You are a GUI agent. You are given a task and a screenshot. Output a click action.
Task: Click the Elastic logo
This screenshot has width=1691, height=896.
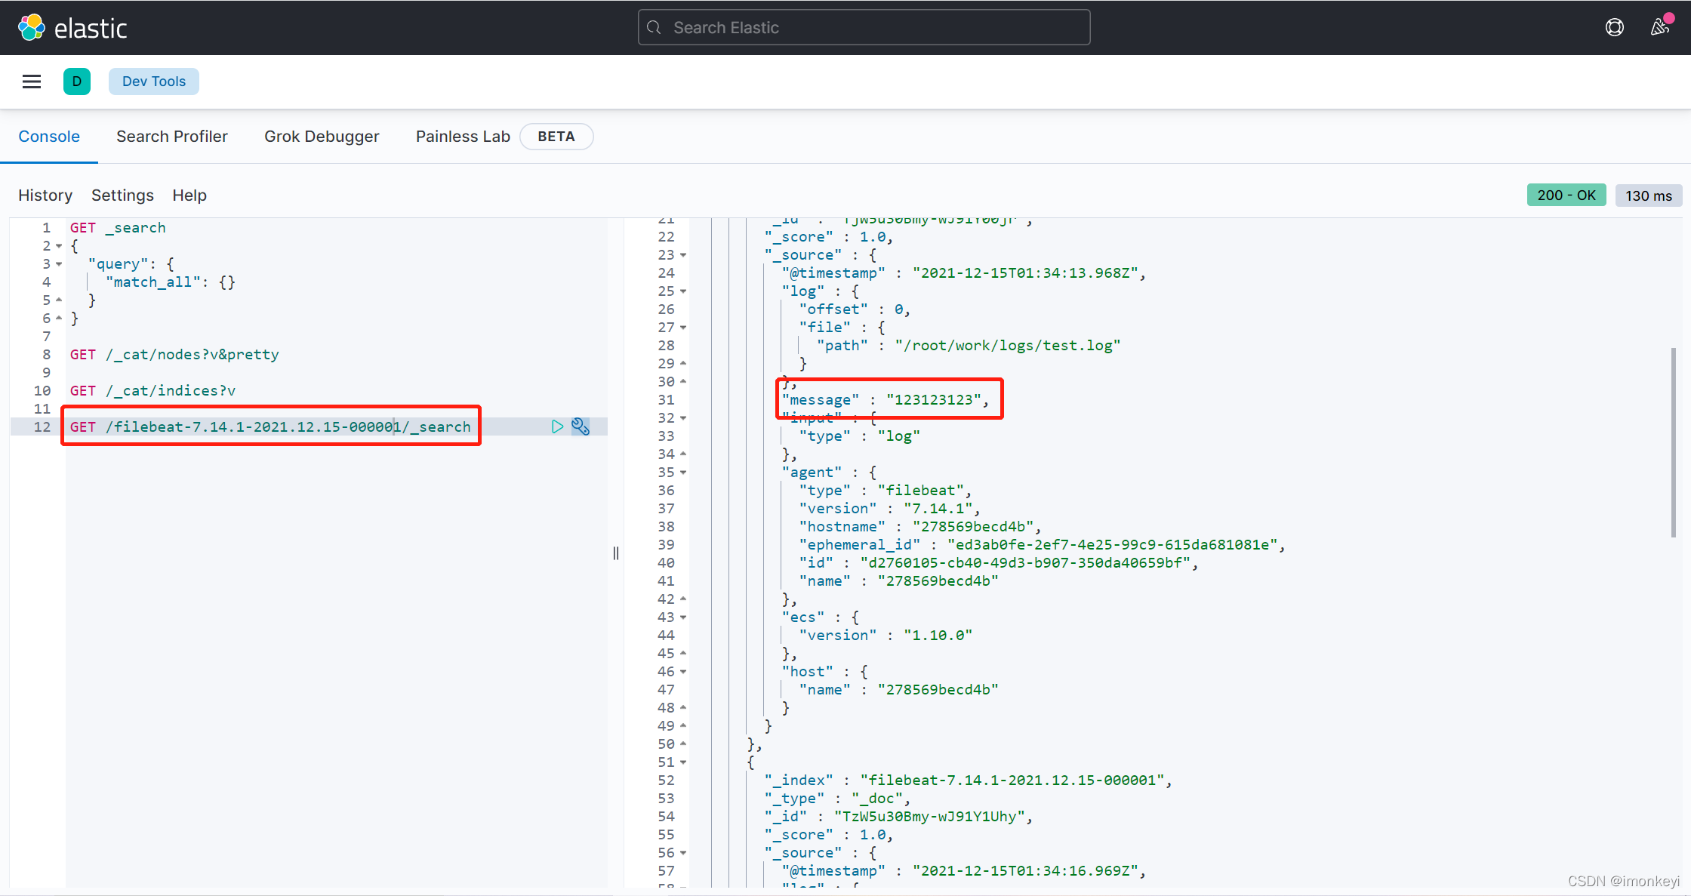pos(72,28)
